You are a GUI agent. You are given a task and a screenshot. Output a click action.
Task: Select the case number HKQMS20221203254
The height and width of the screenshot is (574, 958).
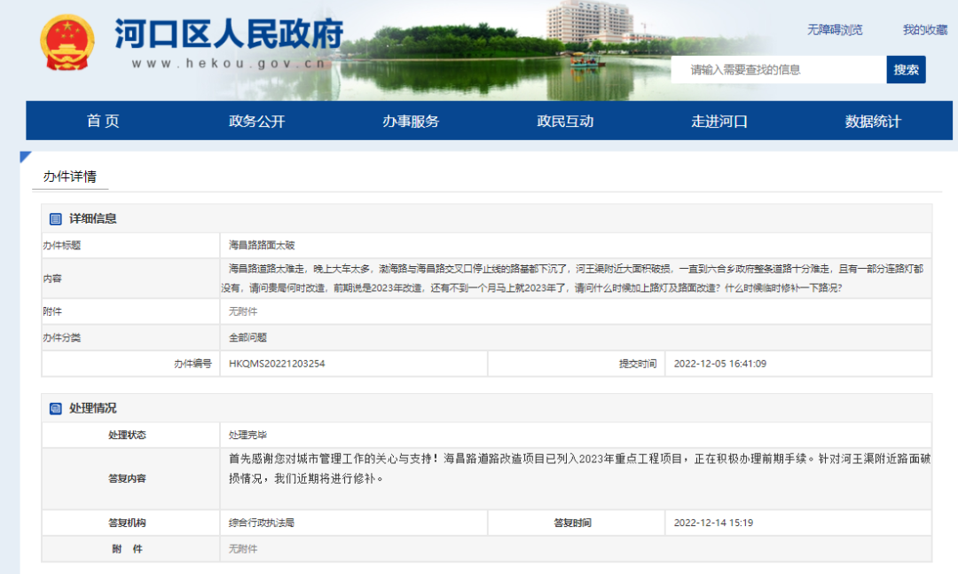pos(277,364)
